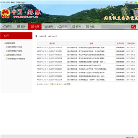This screenshot has height=138, width=138.
Task: Click the red 公开 sidebar header
Action: tap(16, 36)
